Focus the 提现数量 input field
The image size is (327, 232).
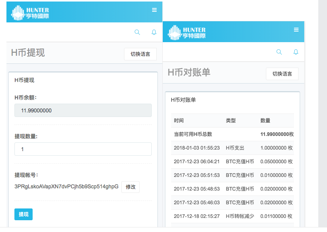[x=83, y=149]
